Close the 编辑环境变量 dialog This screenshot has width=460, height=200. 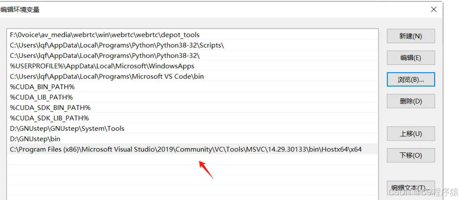tap(434, 9)
